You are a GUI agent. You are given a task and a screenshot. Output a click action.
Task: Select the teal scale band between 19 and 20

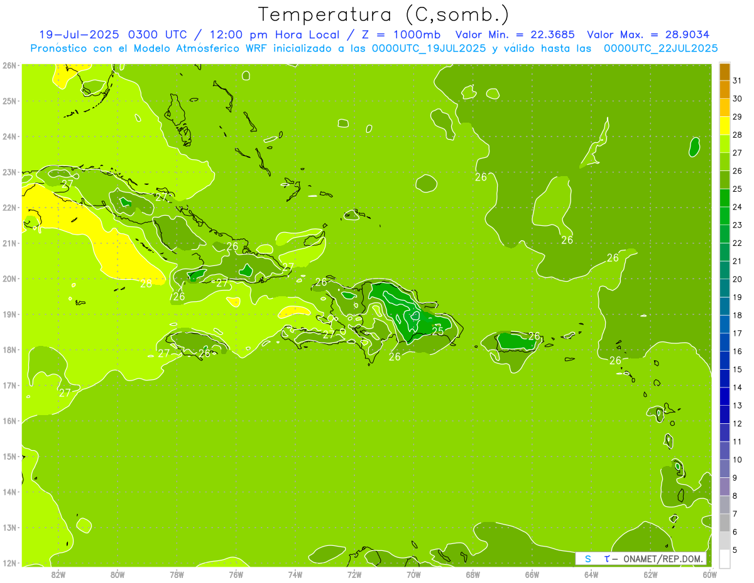(724, 288)
